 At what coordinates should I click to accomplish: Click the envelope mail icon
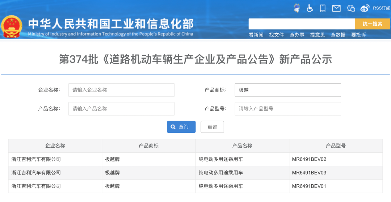point(336,8)
